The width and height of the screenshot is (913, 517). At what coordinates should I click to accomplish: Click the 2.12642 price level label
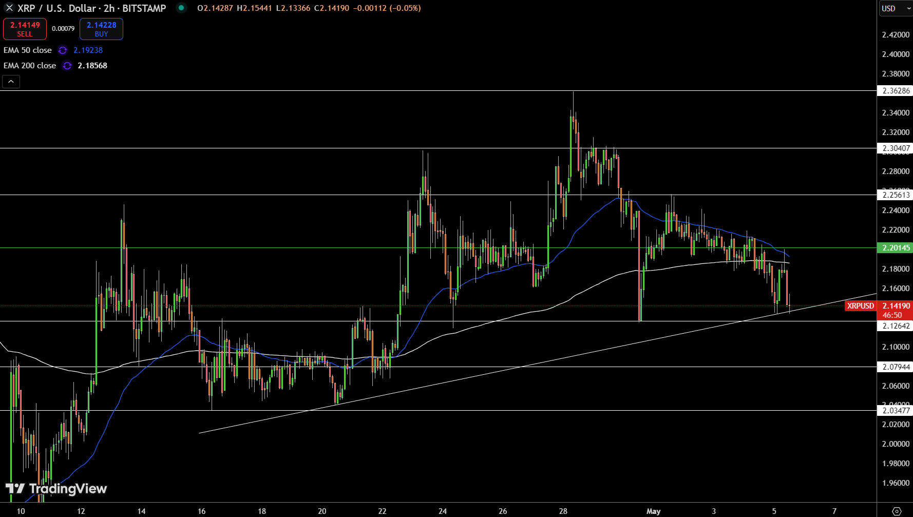click(896, 326)
